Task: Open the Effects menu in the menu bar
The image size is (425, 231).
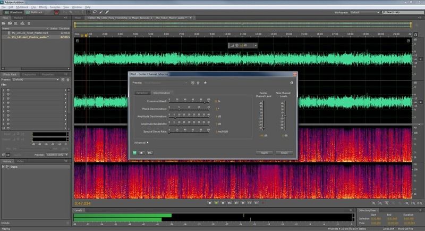Action: [x=43, y=7]
